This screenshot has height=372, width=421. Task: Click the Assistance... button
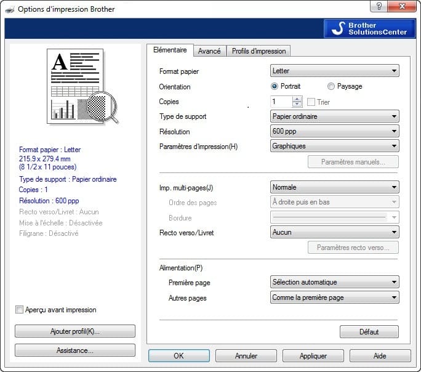75,350
